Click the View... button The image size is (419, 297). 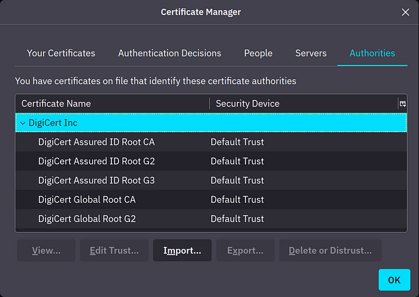(46, 250)
